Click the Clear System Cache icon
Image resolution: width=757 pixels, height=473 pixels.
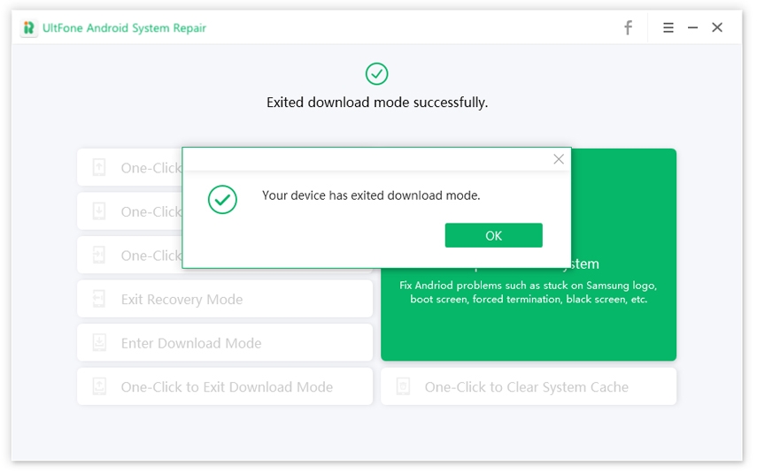point(404,386)
